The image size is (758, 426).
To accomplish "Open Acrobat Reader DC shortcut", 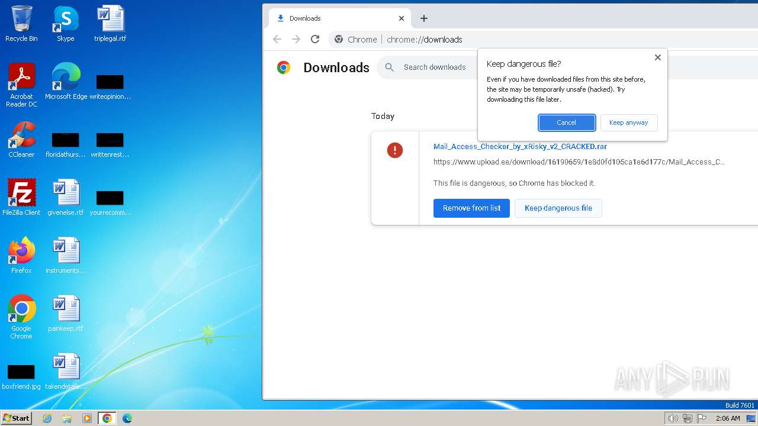I will [x=21, y=85].
